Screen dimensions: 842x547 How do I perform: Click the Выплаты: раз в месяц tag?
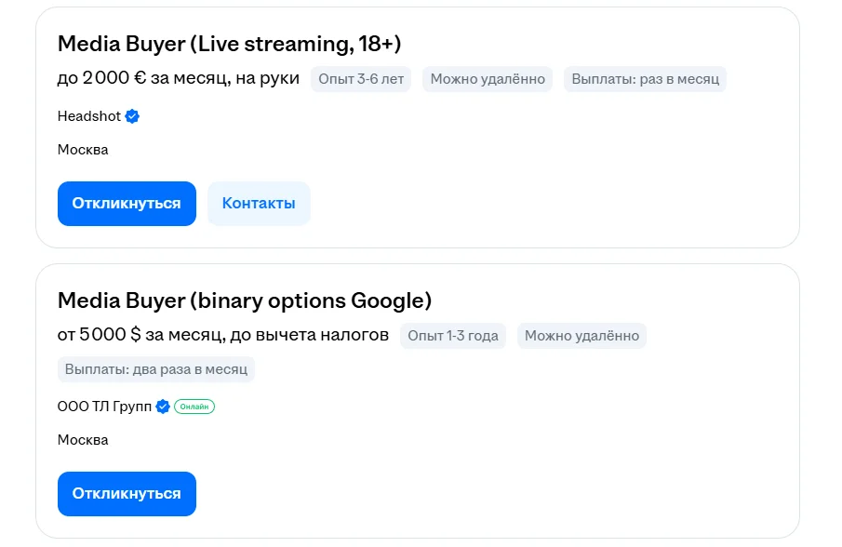coord(645,79)
